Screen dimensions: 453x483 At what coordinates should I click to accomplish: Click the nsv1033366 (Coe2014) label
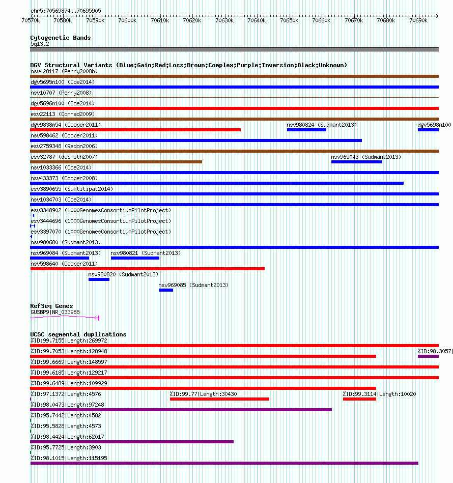click(x=61, y=167)
